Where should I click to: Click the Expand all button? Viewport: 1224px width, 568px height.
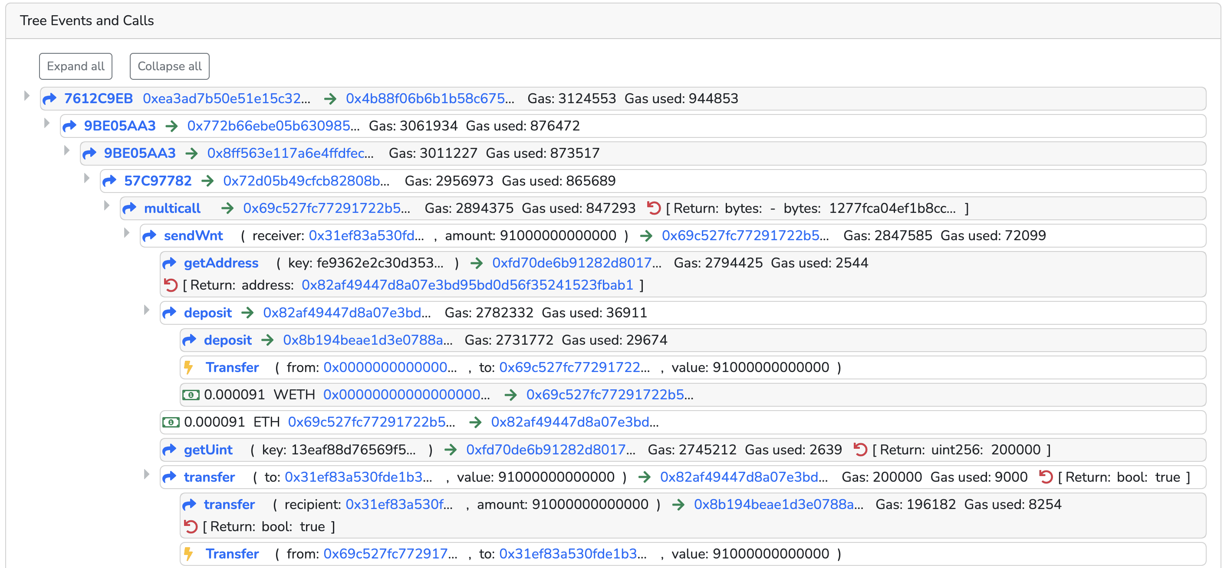76,66
